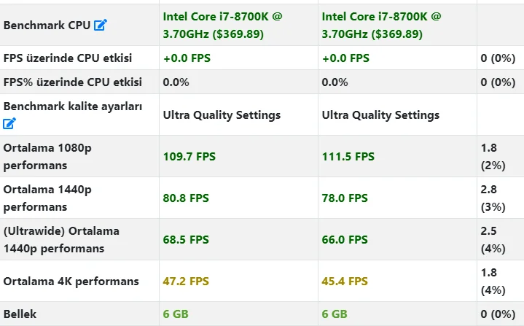Pick the 66.0 FPS ultrawide value

tap(345, 239)
